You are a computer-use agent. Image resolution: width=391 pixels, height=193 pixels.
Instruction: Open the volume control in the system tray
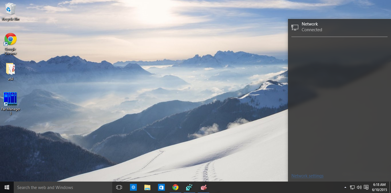pyautogui.click(x=359, y=187)
